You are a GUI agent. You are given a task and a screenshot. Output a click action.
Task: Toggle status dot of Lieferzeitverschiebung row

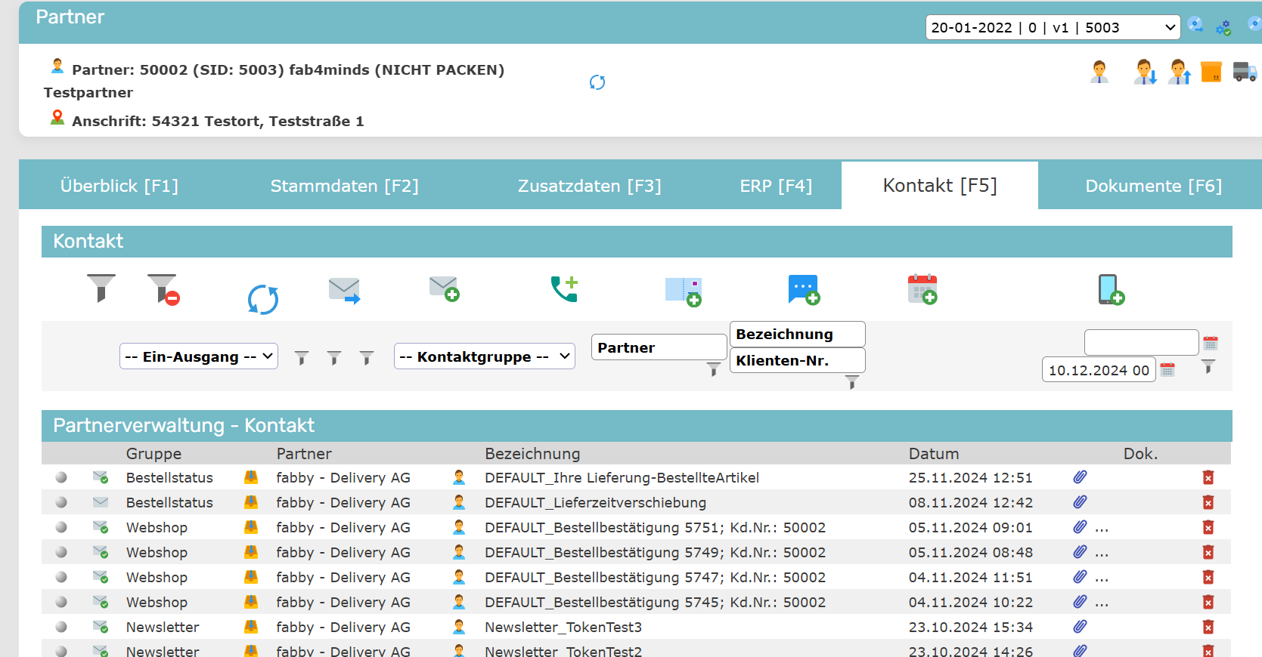61,502
